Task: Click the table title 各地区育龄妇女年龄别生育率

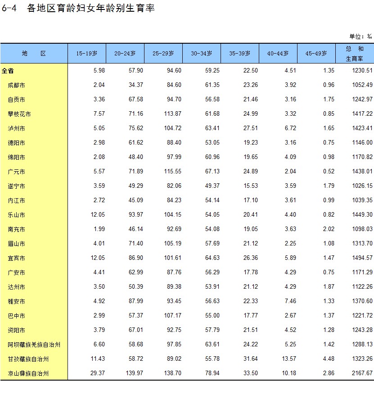Action: click(90, 8)
